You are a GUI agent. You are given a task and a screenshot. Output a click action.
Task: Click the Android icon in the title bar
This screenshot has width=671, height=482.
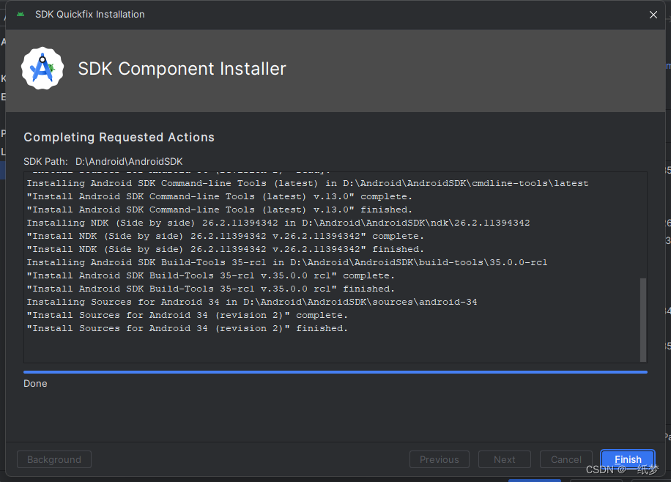(x=21, y=14)
